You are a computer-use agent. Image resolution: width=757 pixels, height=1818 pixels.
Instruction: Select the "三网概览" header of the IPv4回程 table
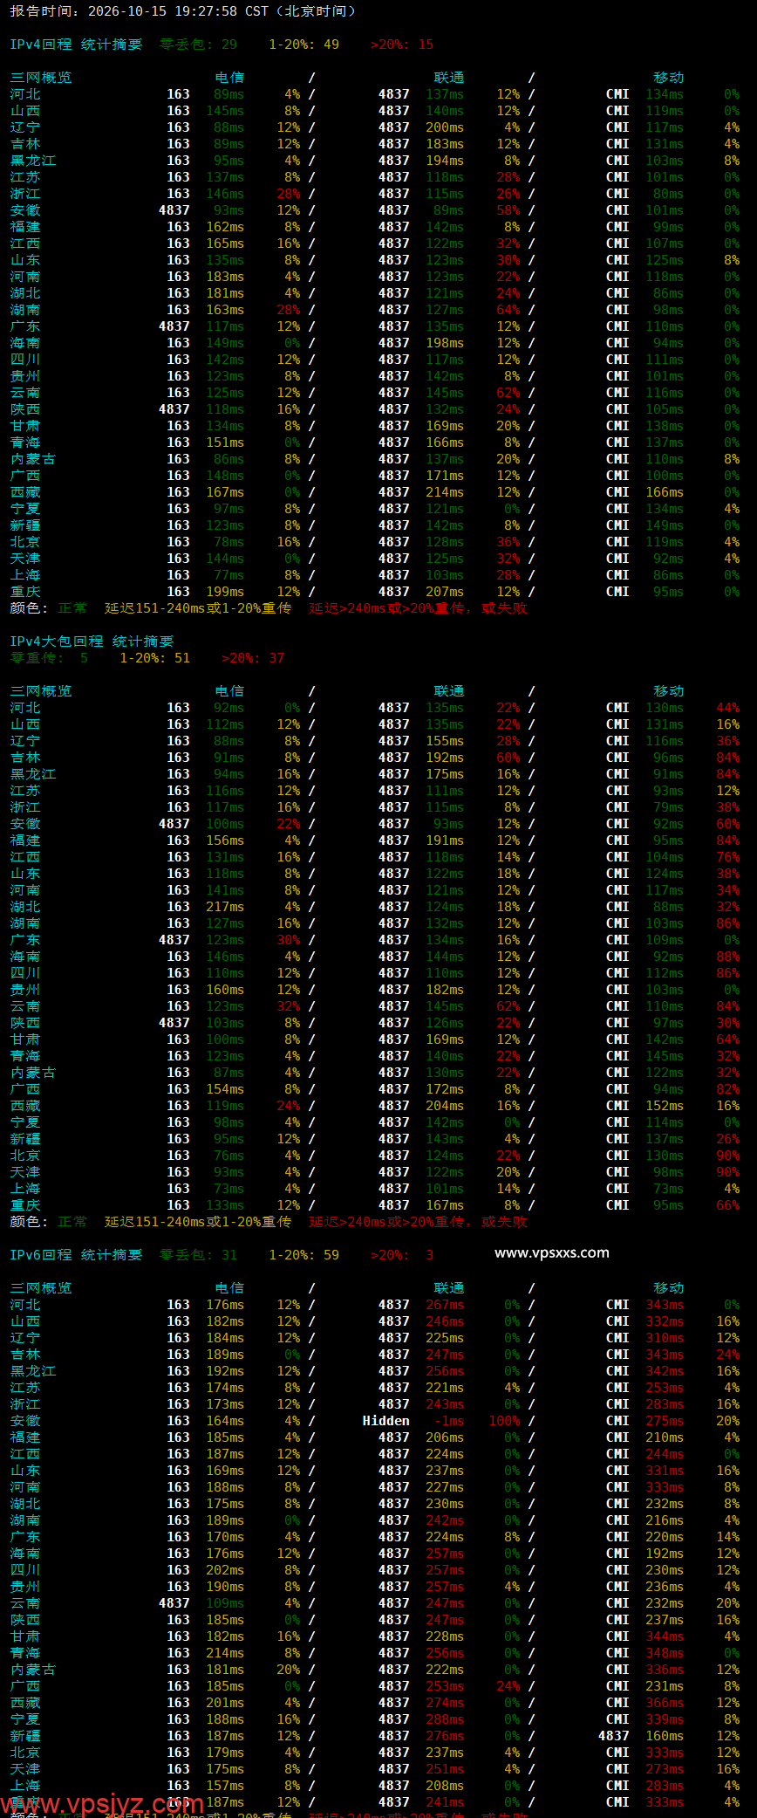tap(41, 78)
